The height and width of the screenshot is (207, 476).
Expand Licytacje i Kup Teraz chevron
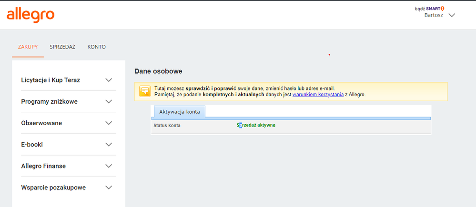pyautogui.click(x=109, y=80)
